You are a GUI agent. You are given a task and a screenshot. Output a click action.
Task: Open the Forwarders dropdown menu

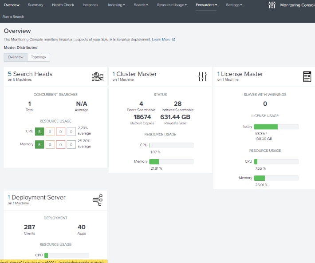pyautogui.click(x=206, y=5)
